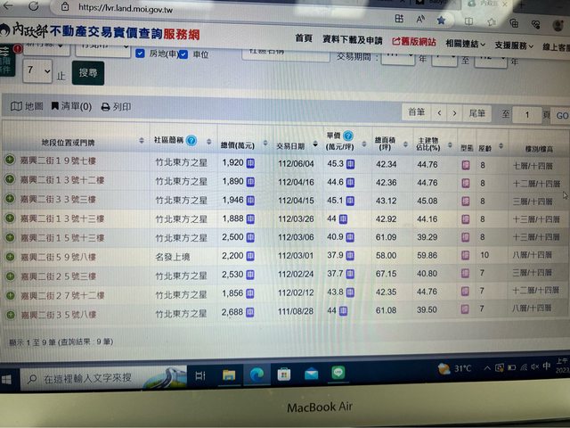Click the page number field showing 1

527,115
